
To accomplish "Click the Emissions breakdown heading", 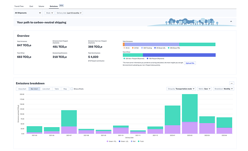I will click(x=30, y=83).
